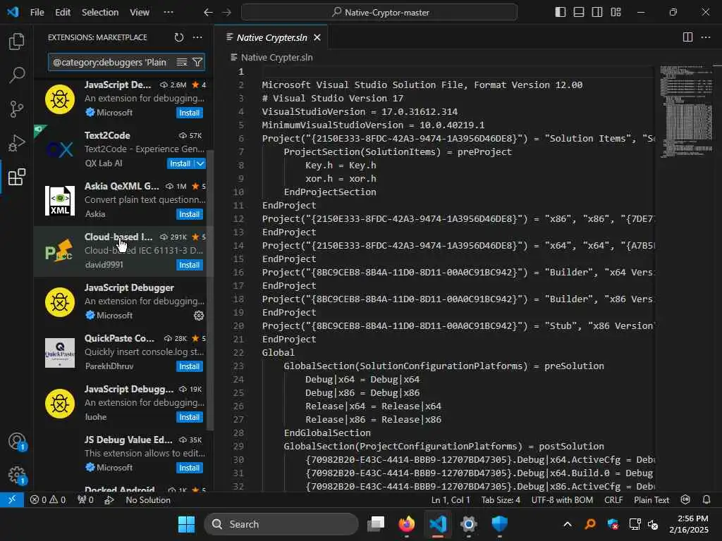722x541 pixels.
Task: Install JS Debug Value Editor extension
Action: tap(189, 468)
